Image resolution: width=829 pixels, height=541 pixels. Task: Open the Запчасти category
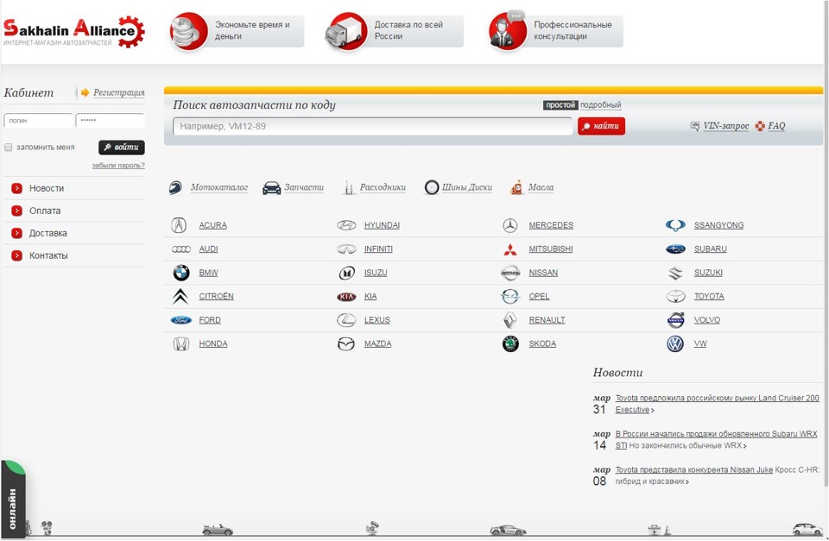pos(303,187)
